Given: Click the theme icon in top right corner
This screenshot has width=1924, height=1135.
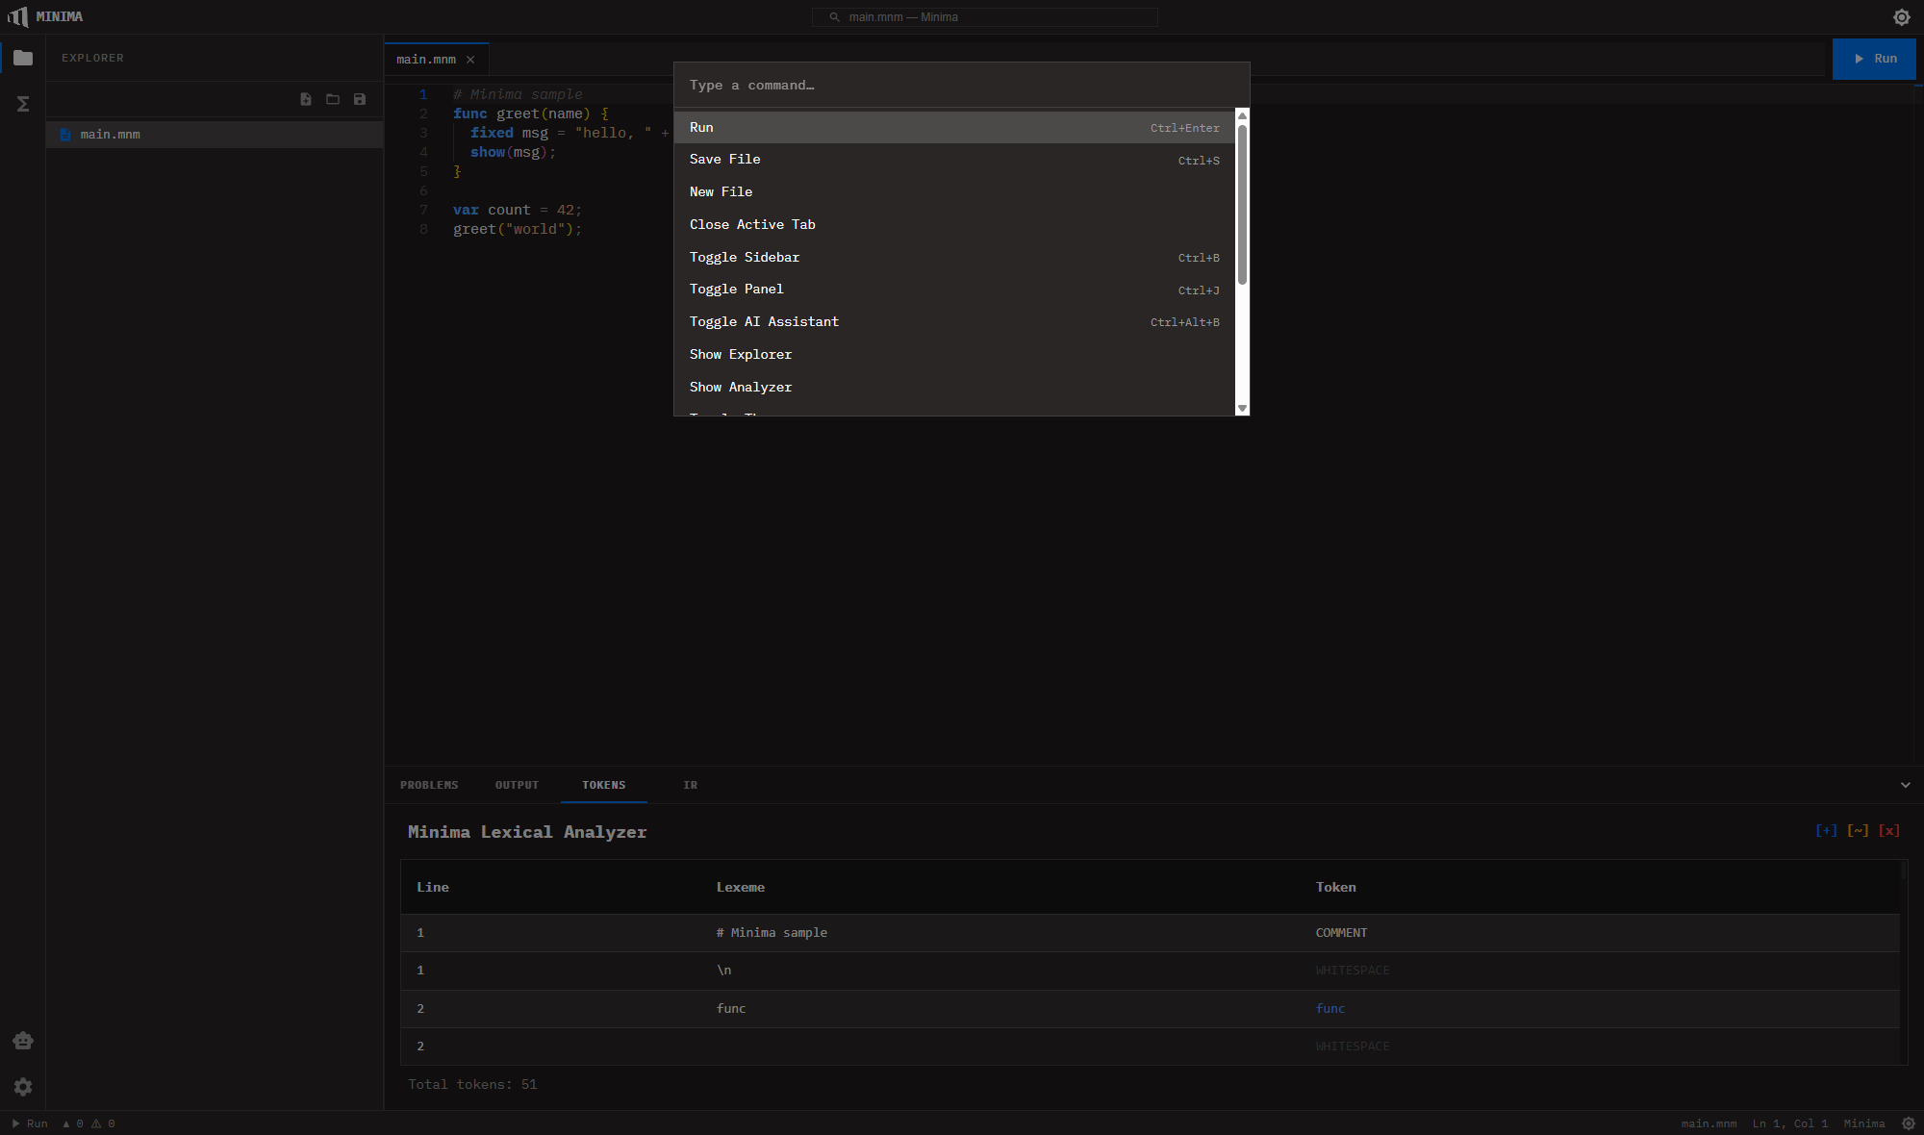Looking at the screenshot, I should pyautogui.click(x=1902, y=17).
